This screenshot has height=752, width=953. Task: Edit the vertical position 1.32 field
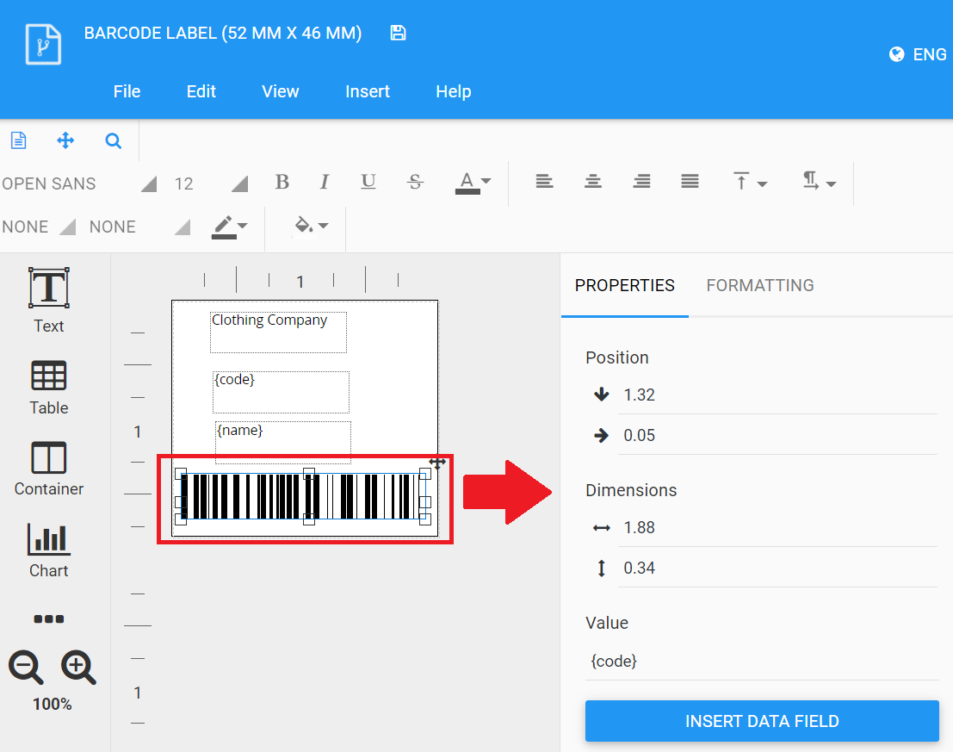777,395
